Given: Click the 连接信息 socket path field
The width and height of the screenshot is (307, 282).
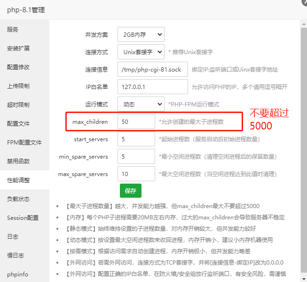Looking at the screenshot, I should 152,69.
